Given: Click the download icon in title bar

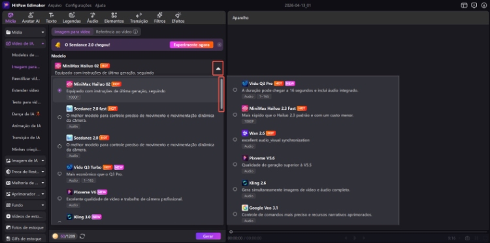Looking at the screenshot, I should click(x=484, y=5).
